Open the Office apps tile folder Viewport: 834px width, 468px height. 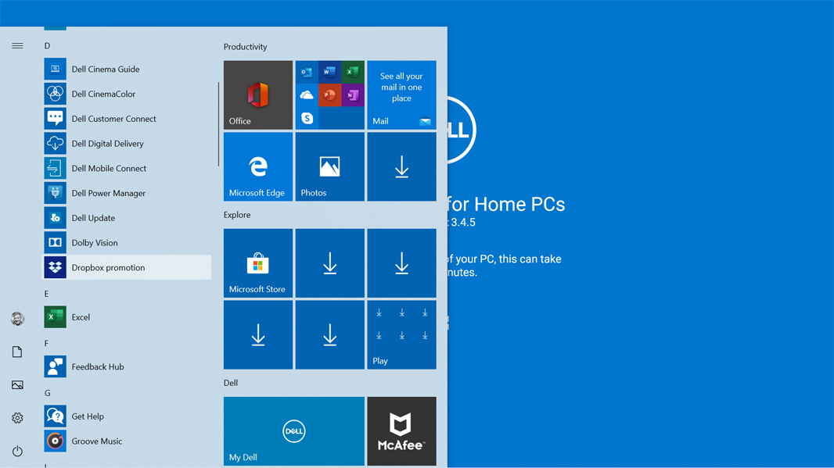point(329,95)
